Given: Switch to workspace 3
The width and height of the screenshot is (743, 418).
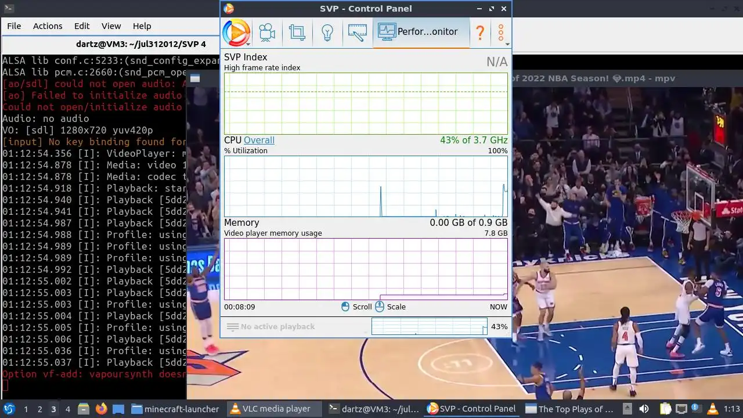Looking at the screenshot, I should click(x=53, y=409).
